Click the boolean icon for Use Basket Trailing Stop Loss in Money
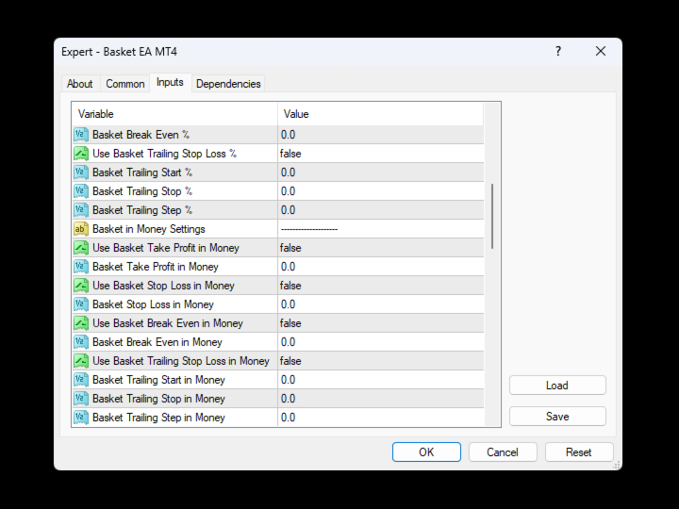The image size is (679, 509). 81,360
